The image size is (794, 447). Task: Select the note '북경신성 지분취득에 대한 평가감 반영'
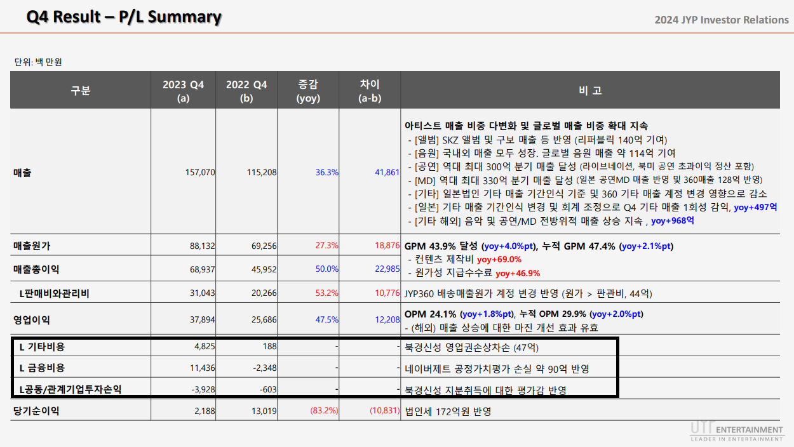(485, 390)
